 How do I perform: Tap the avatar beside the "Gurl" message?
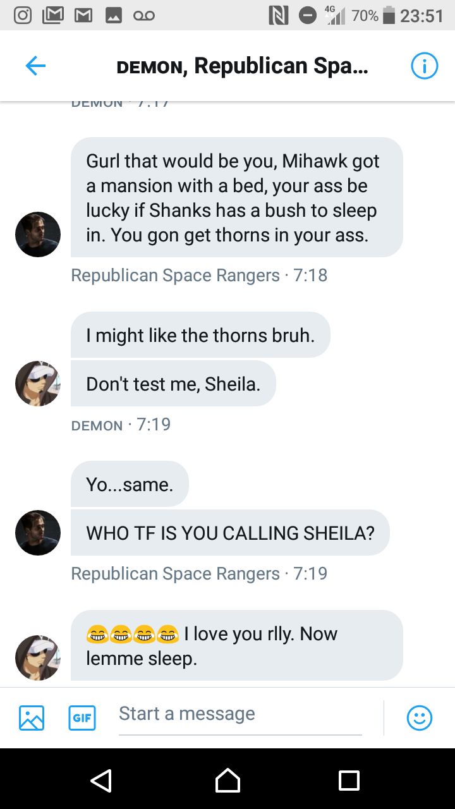click(x=38, y=234)
